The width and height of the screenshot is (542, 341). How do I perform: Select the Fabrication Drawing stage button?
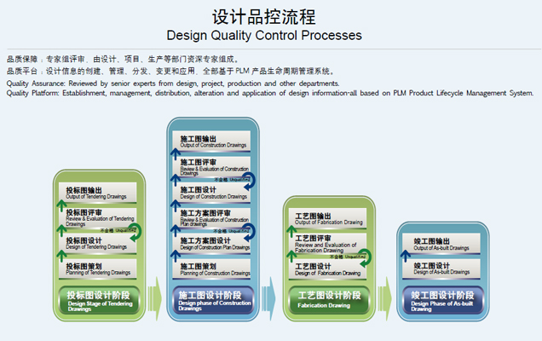click(329, 299)
